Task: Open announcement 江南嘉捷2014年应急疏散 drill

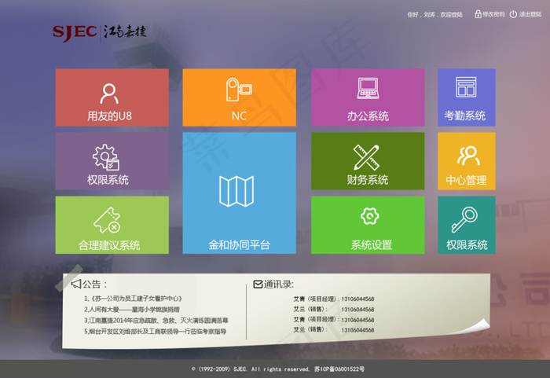Action: tap(156, 321)
